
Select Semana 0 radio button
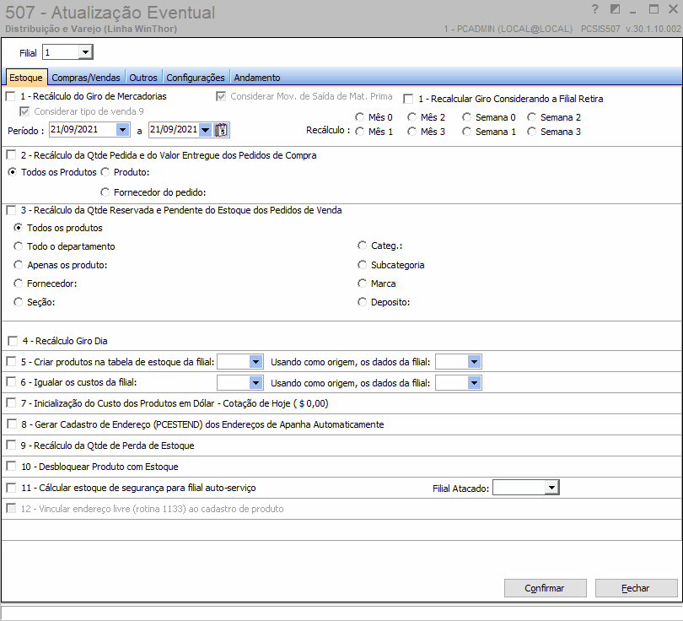click(x=467, y=117)
